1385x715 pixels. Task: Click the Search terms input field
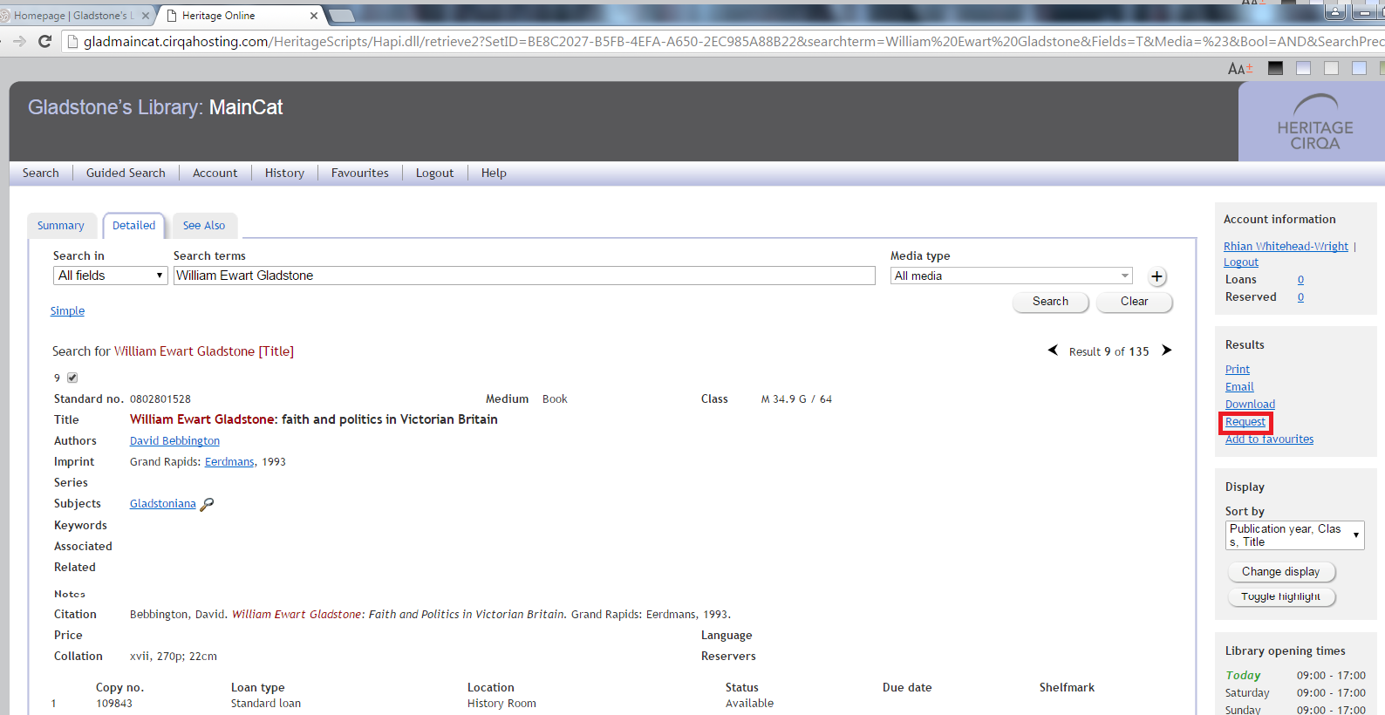(523, 276)
